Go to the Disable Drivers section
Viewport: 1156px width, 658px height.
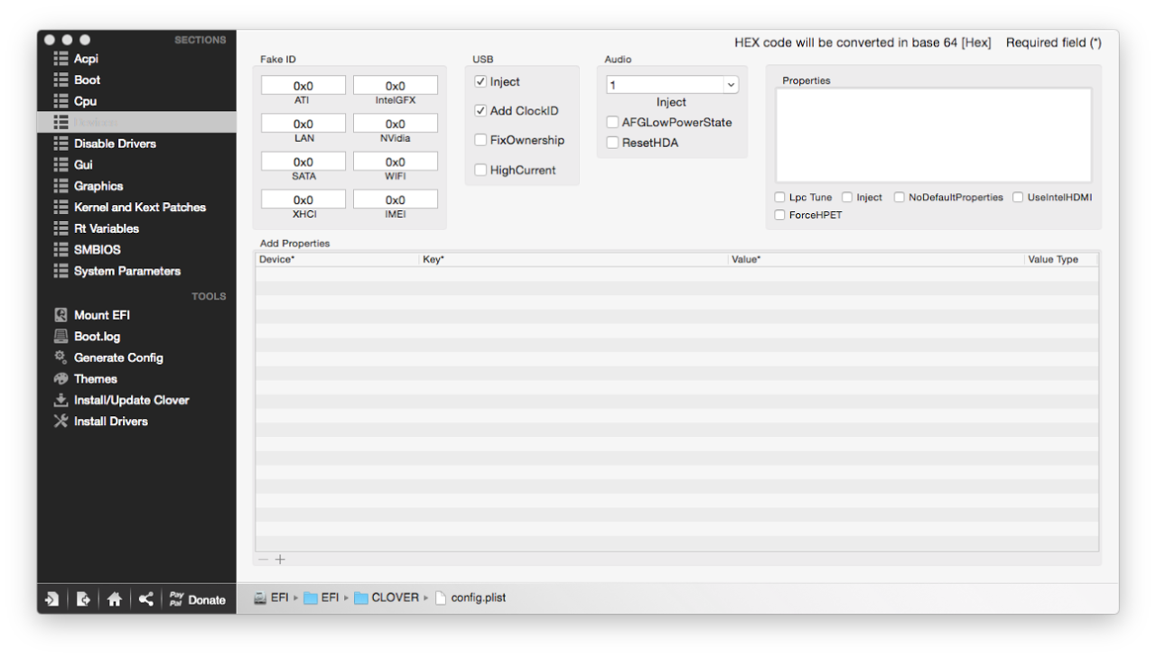[136, 144]
